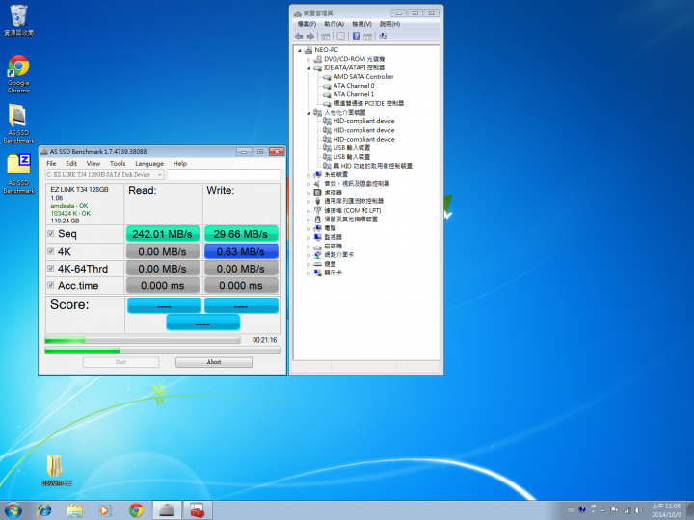Viewport: 694px width, 520px height.
Task: Open Windows Media Player from the taskbar
Action: click(104, 510)
